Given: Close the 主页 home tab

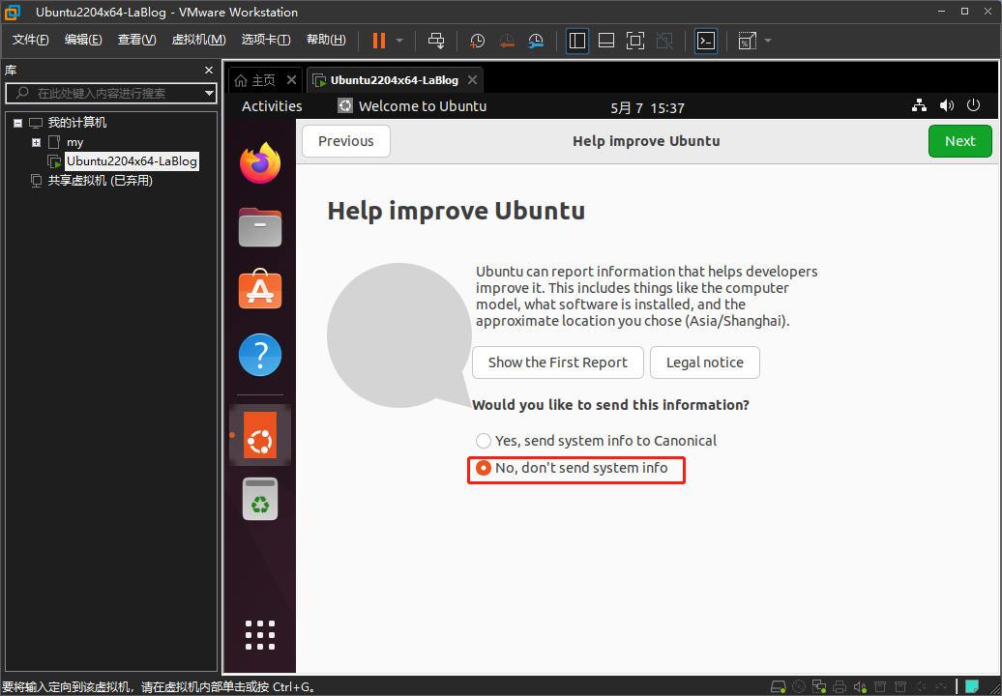Looking at the screenshot, I should point(291,80).
